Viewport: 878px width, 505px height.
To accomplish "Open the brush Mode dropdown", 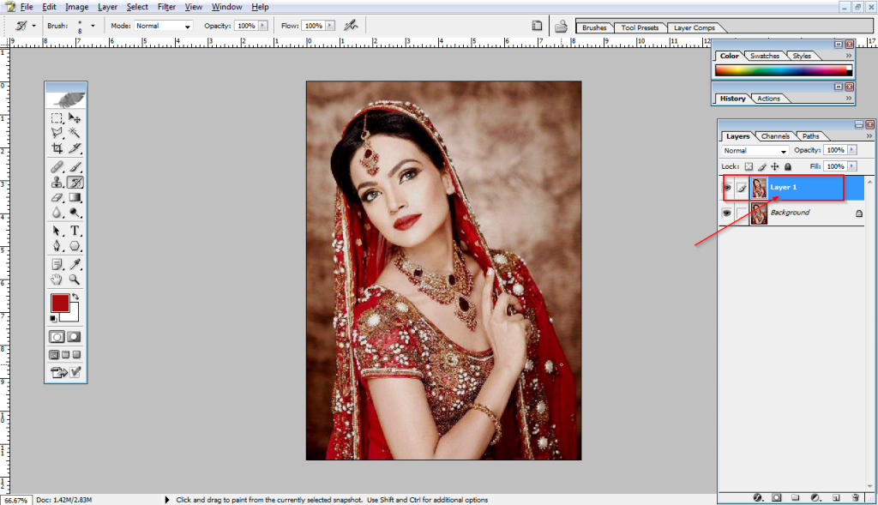I will point(163,26).
